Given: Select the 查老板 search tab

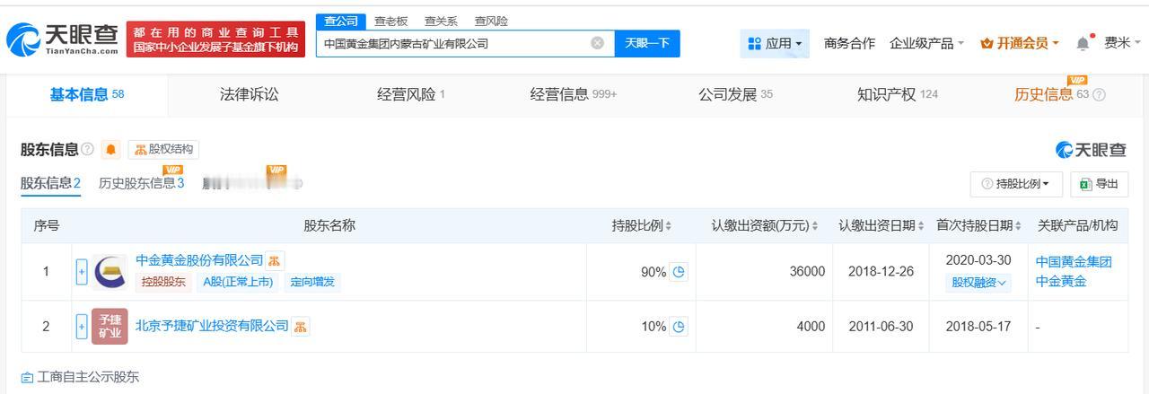Looking at the screenshot, I should (390, 21).
